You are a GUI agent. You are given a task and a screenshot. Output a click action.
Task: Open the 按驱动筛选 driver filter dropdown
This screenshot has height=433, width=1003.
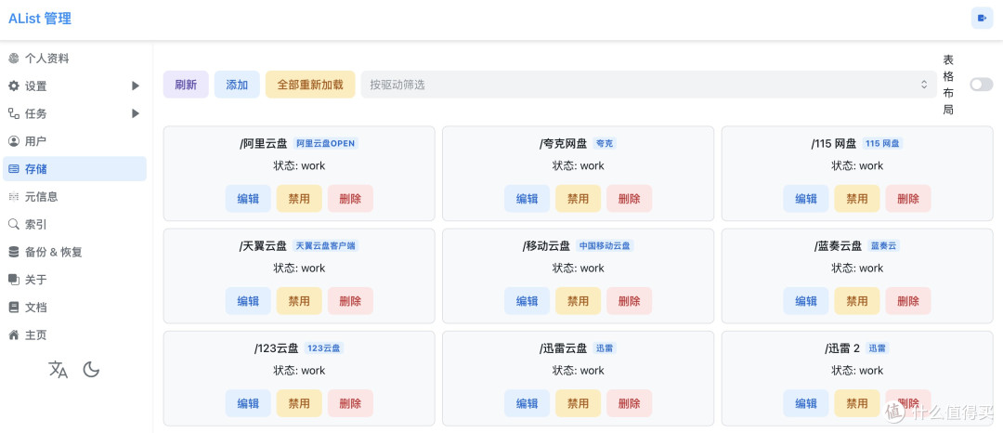point(648,85)
